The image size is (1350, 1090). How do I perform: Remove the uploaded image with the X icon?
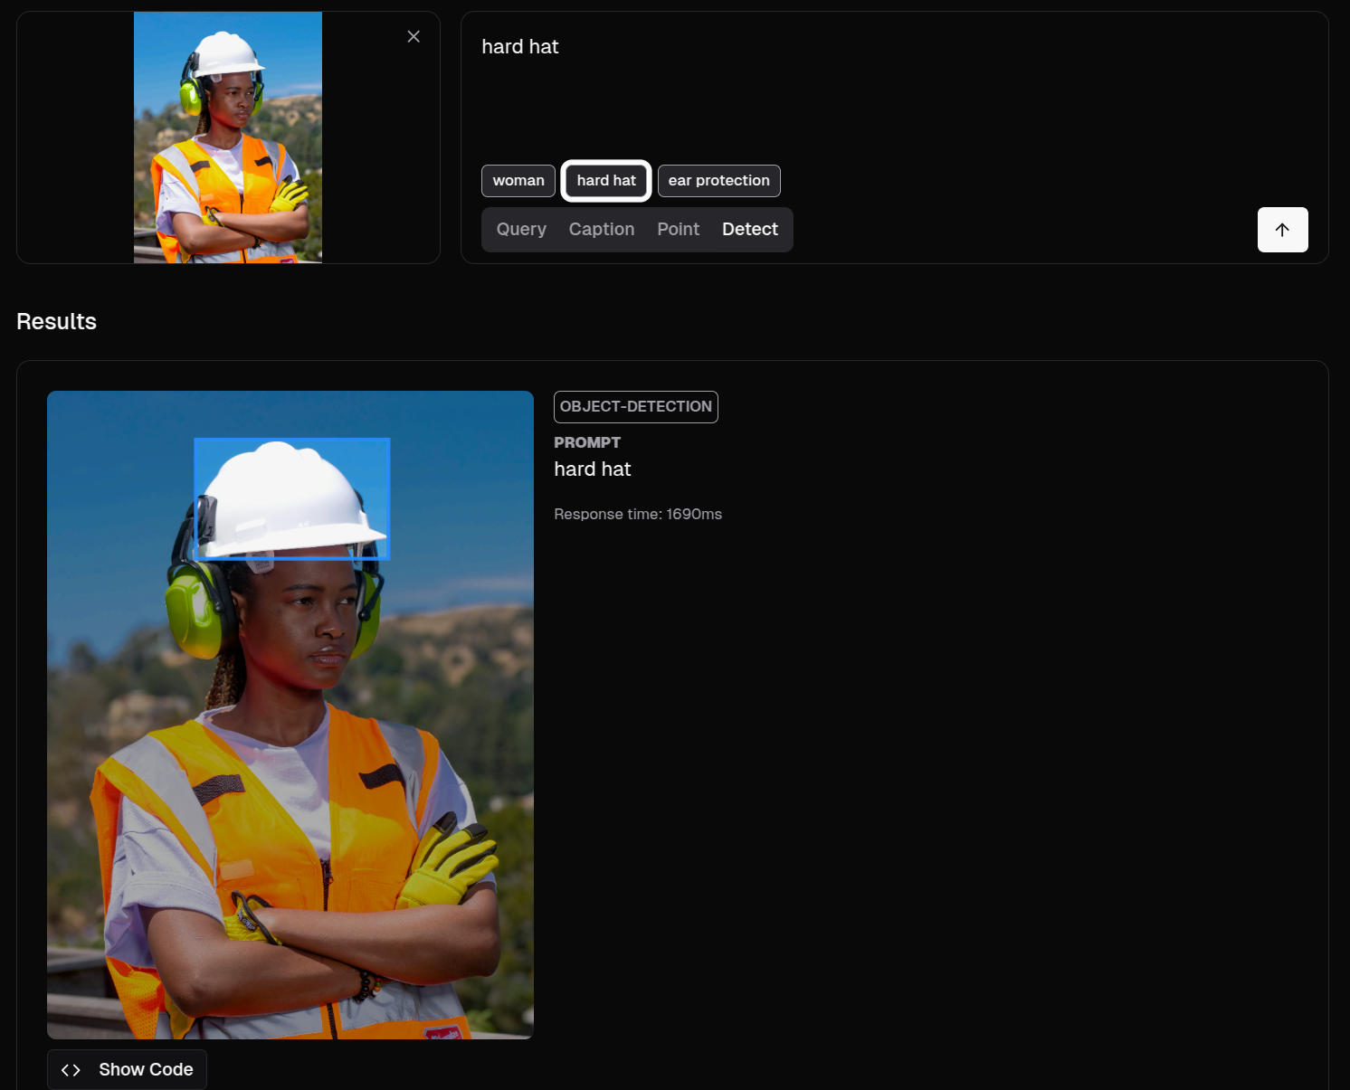414,36
